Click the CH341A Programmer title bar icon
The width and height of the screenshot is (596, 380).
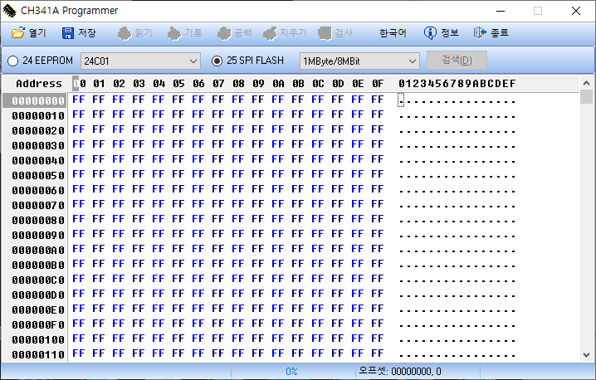[x=9, y=11]
